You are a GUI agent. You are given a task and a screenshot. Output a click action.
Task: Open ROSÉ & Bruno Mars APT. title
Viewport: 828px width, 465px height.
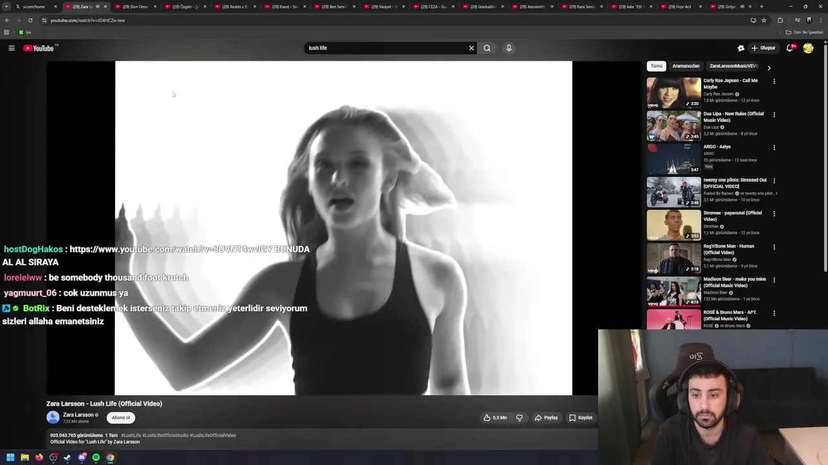tap(730, 315)
